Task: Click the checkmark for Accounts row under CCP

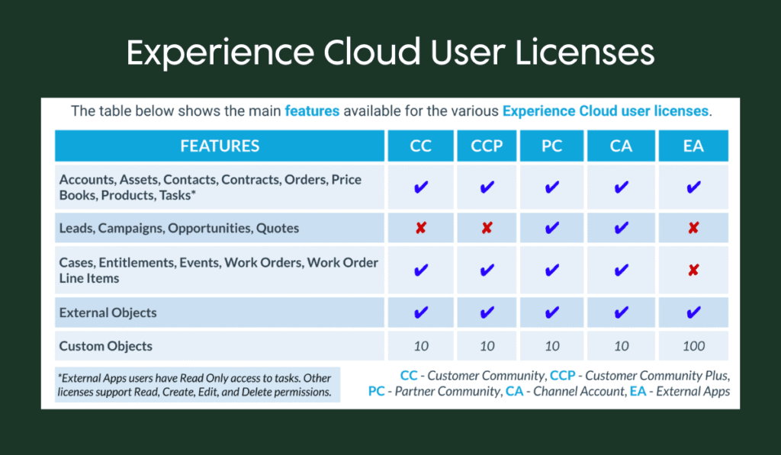Action: (487, 187)
